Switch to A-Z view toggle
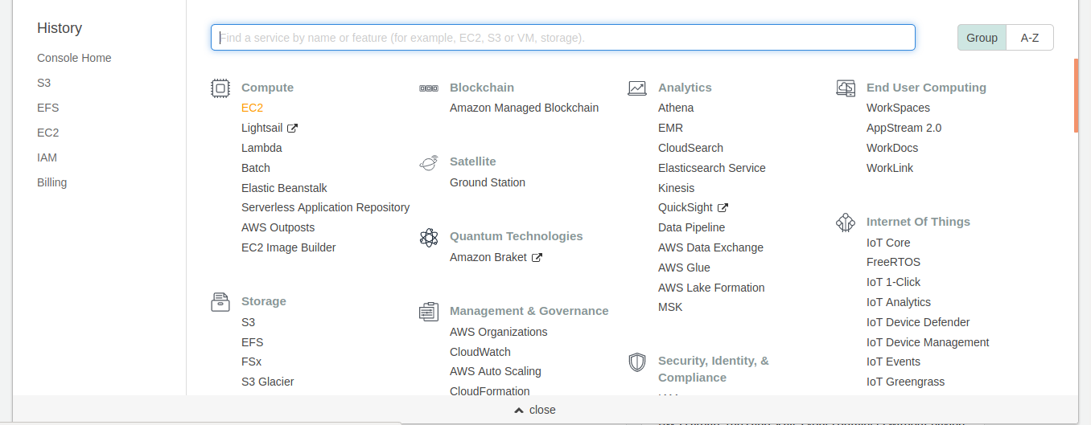 [1030, 38]
